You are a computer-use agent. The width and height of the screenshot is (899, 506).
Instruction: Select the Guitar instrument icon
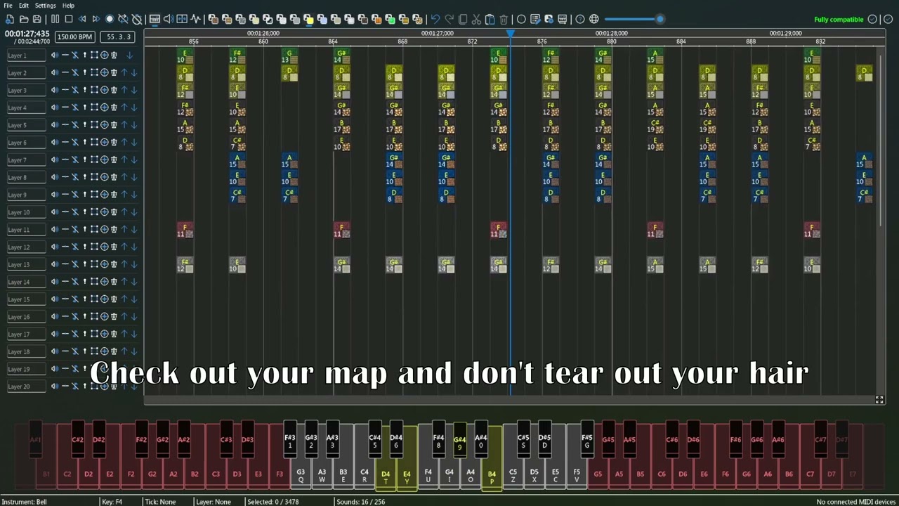coord(281,19)
